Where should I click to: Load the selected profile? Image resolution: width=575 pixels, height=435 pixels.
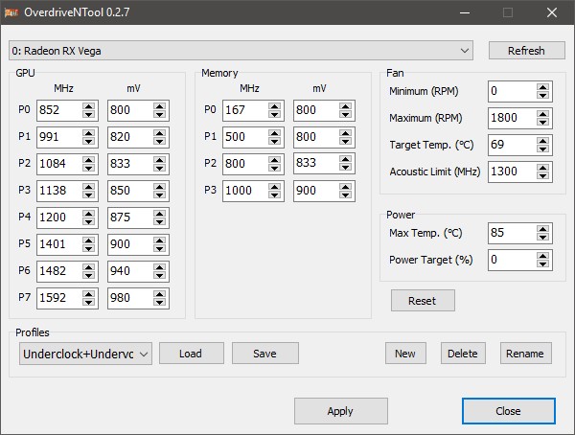click(x=192, y=354)
